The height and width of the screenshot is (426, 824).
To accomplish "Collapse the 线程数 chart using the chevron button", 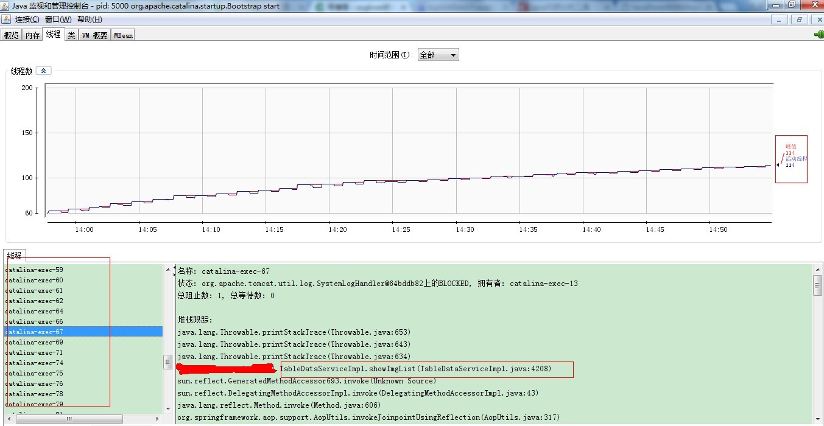I will pyautogui.click(x=43, y=71).
